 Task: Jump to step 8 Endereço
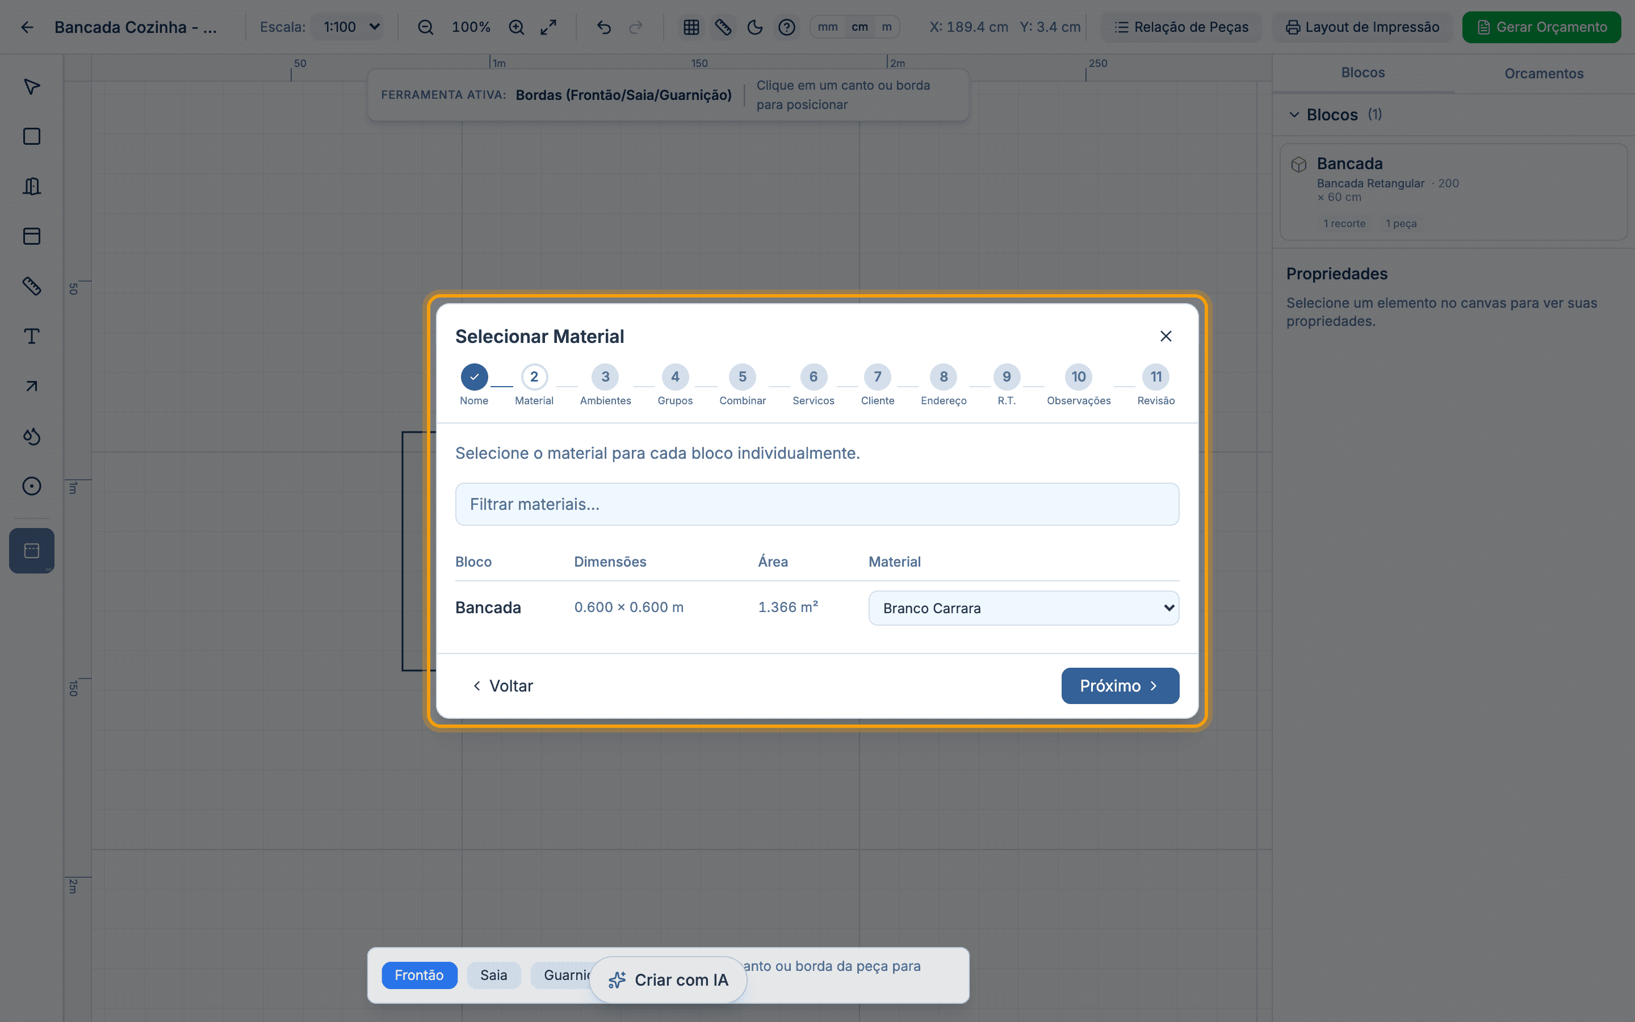tap(944, 386)
